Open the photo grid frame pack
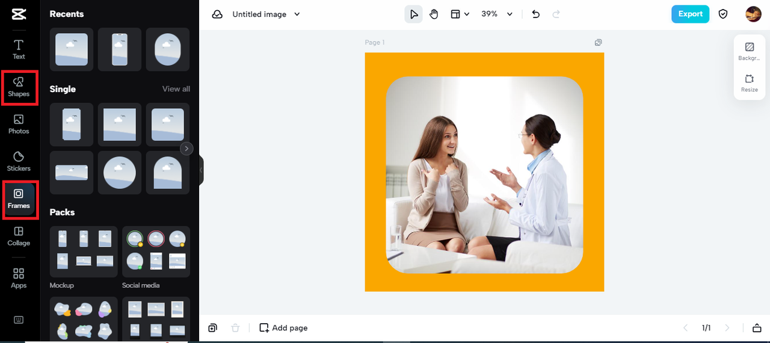 (156, 319)
